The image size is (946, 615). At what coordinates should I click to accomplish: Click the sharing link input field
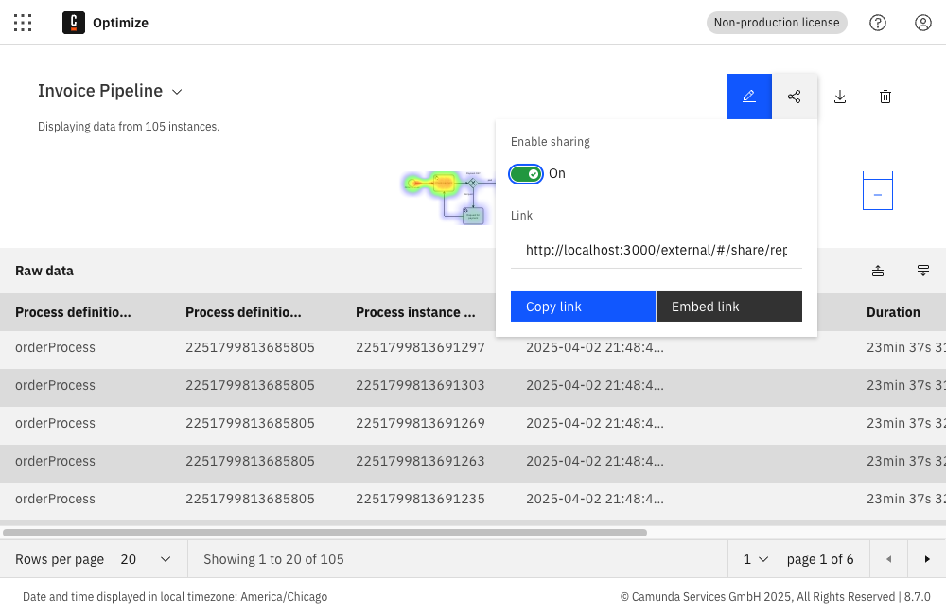pos(657,250)
